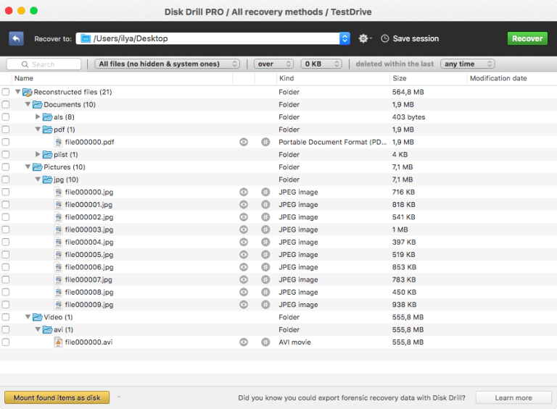Collapse the Video (1) folder
The width and height of the screenshot is (557, 409).
(x=28, y=317)
